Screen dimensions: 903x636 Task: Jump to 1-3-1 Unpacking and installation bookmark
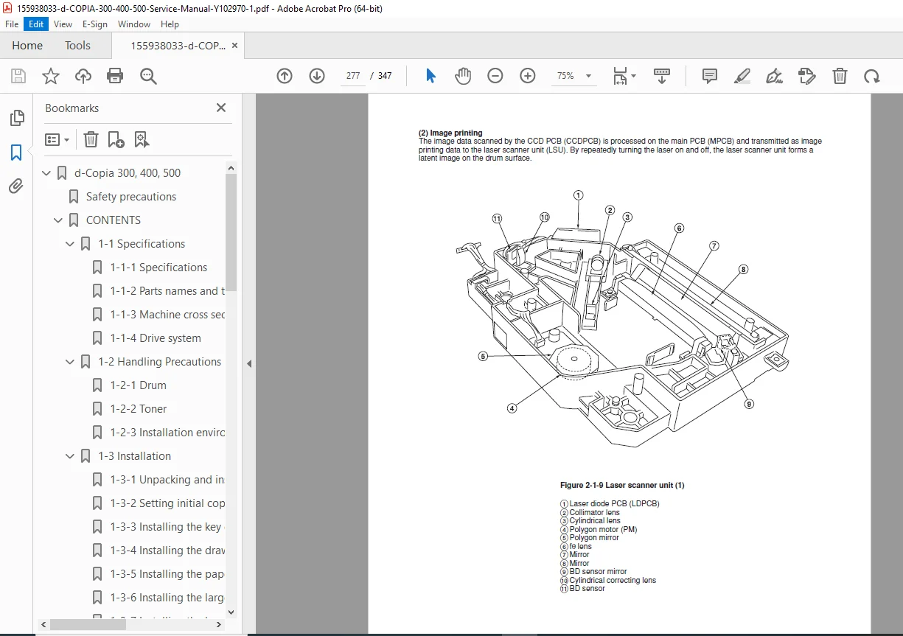coord(167,480)
